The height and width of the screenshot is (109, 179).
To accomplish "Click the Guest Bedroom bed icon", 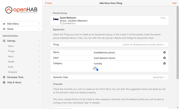I will pos(56,19).
